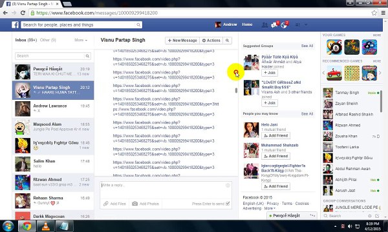The width and height of the screenshot is (388, 232).
Task: Bookmark page with star icon
Action: 374,13
